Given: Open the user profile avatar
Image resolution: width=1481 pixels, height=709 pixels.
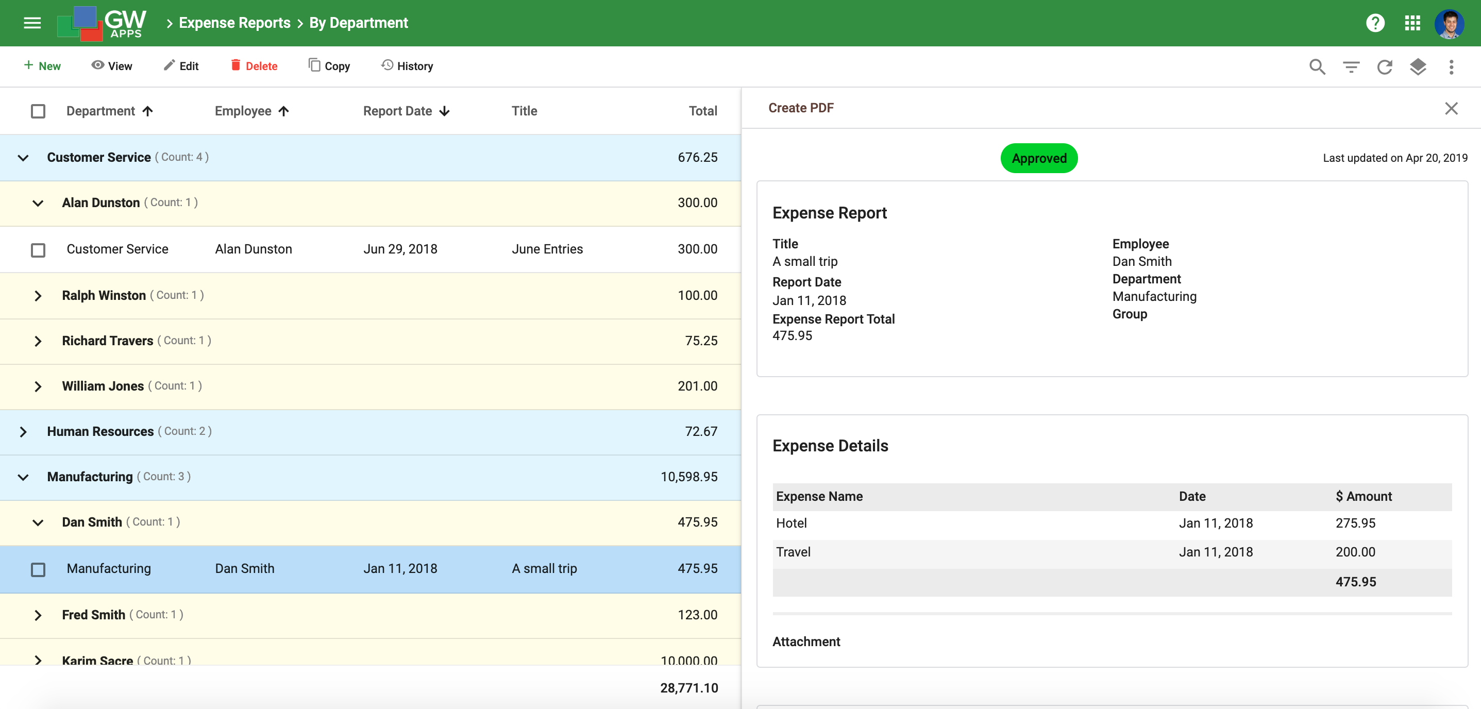Looking at the screenshot, I should click(x=1449, y=23).
